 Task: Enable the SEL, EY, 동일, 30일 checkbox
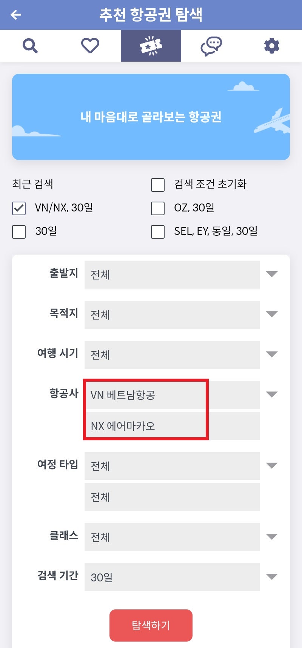coord(157,232)
